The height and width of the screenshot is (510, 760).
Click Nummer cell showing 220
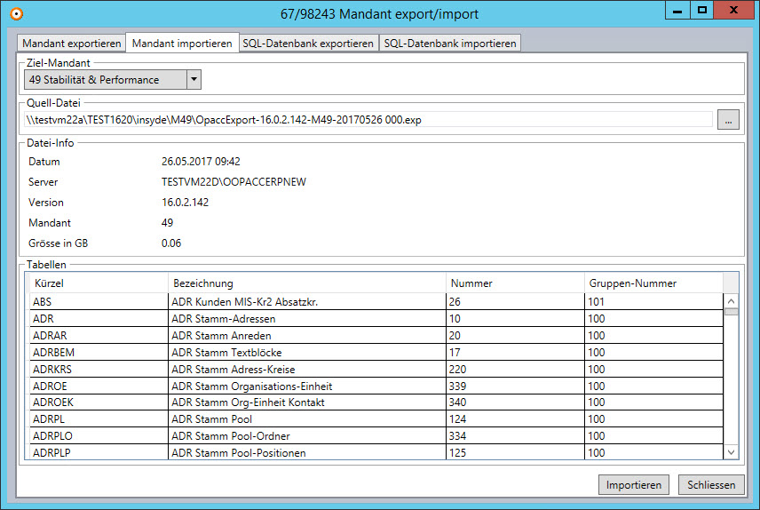coord(515,370)
